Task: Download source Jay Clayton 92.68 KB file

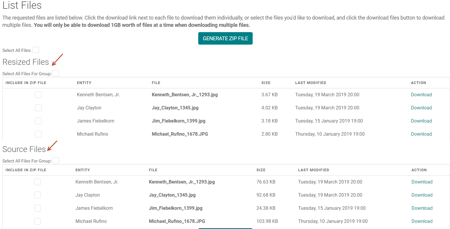Action: click(422, 195)
